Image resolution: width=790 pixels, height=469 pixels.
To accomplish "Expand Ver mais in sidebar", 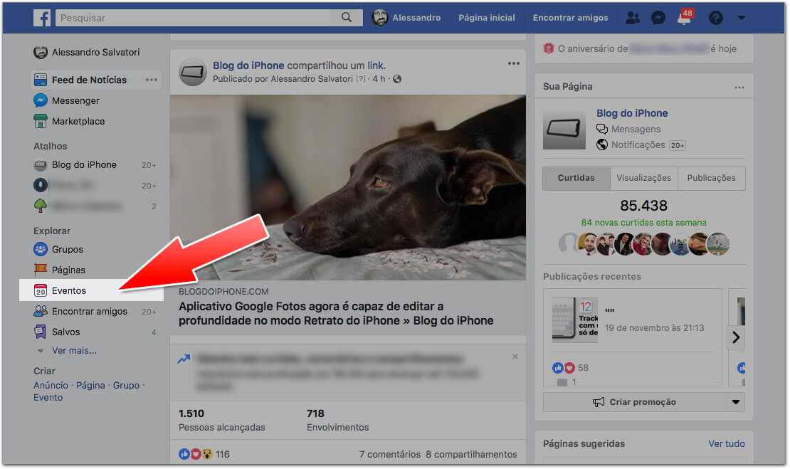I will click(x=74, y=350).
